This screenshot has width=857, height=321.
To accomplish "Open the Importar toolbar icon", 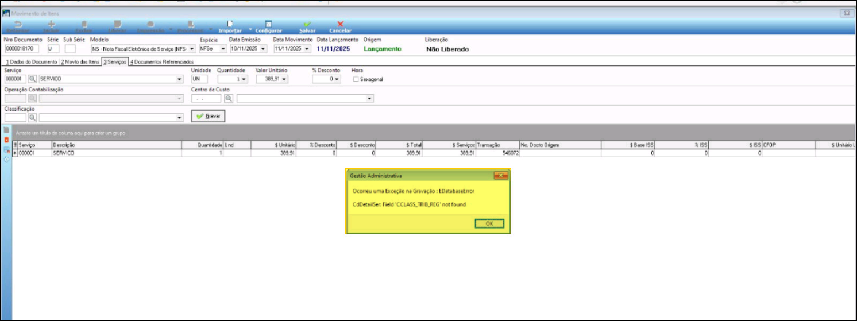I will [x=229, y=26].
